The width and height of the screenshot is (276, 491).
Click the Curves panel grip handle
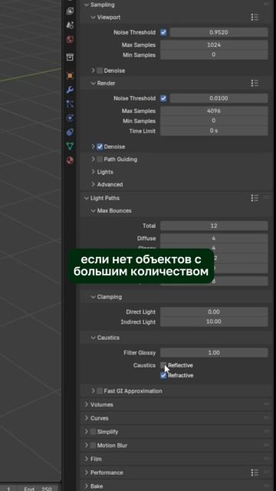pos(267,418)
